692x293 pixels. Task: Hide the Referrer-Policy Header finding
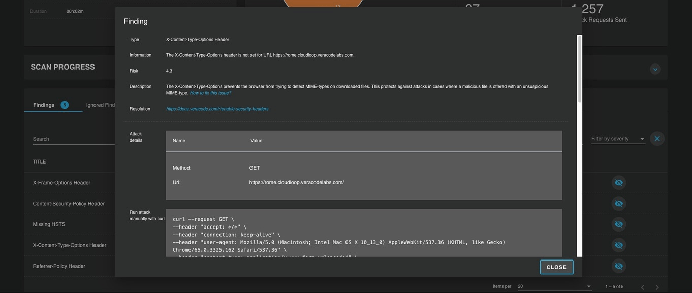(x=618, y=266)
